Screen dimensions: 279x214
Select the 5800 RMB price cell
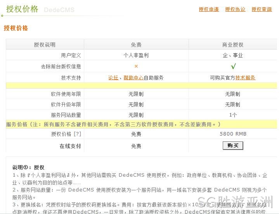233,134
